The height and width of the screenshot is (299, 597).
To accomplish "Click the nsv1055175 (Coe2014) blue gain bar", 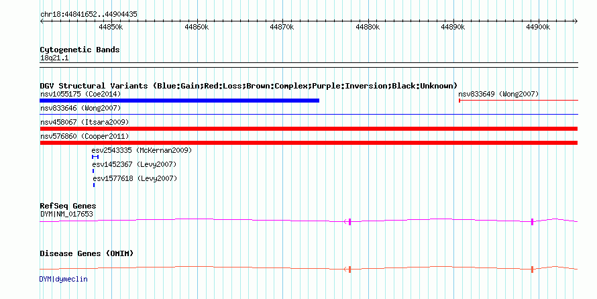I will click(179, 101).
